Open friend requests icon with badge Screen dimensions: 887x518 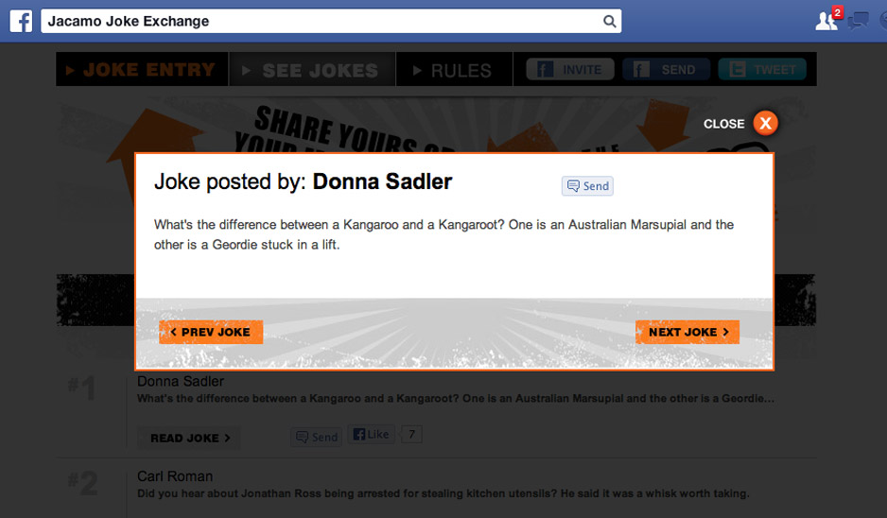pyautogui.click(x=828, y=19)
